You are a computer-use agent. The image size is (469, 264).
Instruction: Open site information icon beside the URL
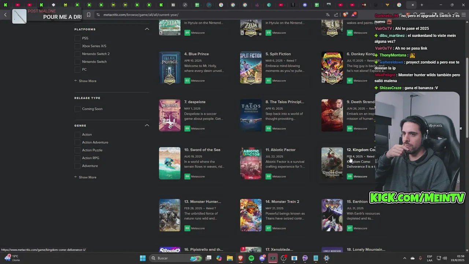pyautogui.click(x=98, y=15)
